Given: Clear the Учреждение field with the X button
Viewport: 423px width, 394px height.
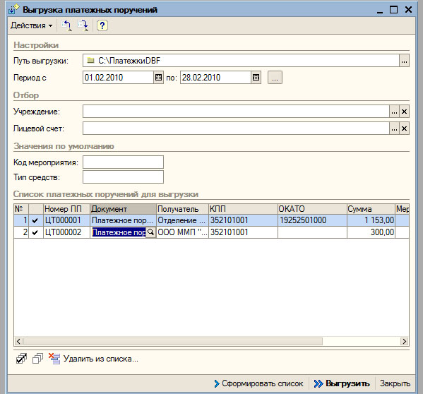Looking at the screenshot, I should (404, 112).
